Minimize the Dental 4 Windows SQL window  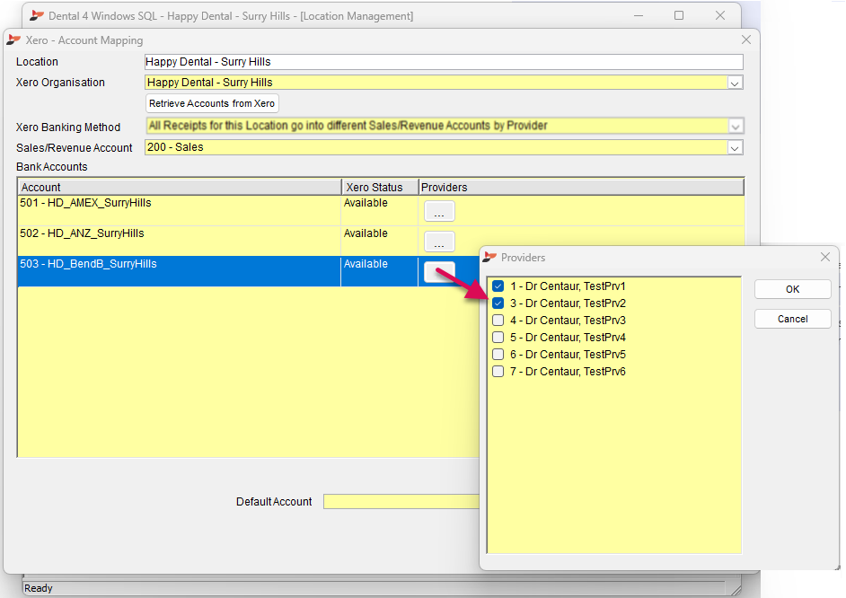(639, 15)
